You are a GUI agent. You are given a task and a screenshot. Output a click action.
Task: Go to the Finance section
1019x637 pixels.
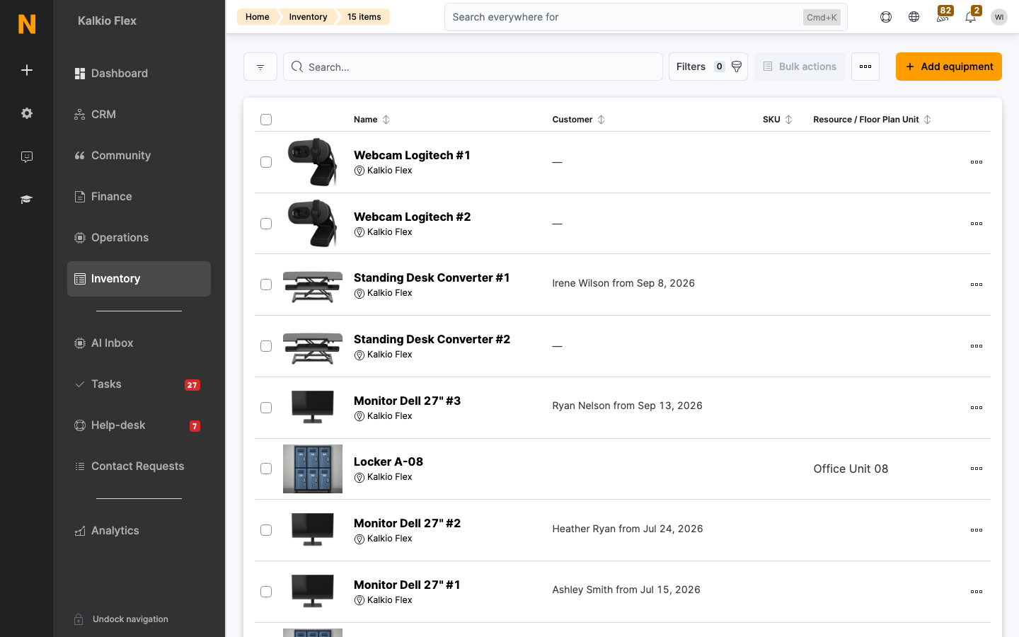[x=139, y=197]
